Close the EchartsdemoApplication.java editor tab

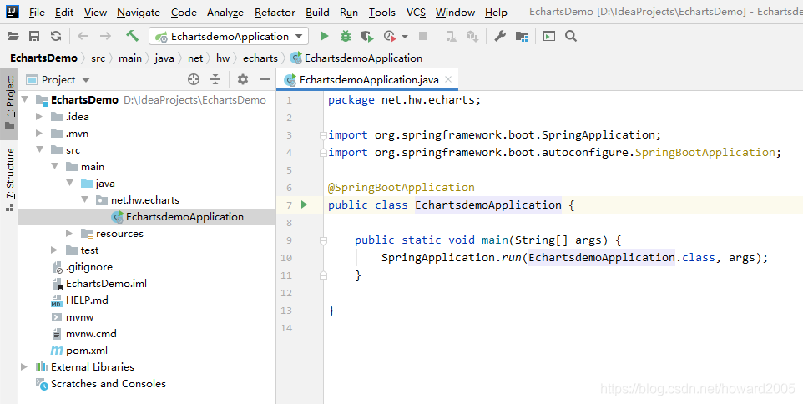pos(449,79)
